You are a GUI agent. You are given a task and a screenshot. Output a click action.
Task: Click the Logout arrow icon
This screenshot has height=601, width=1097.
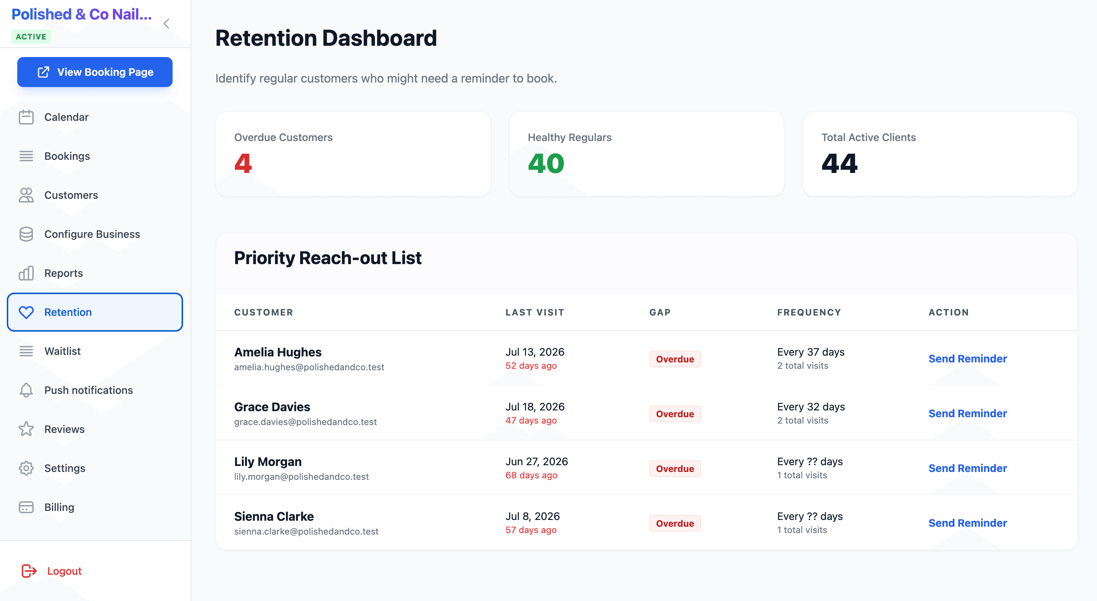coord(29,571)
